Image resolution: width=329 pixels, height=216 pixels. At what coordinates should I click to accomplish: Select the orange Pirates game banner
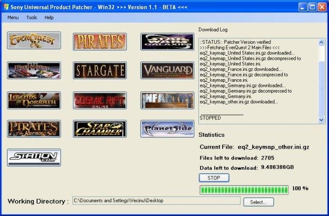click(x=100, y=42)
